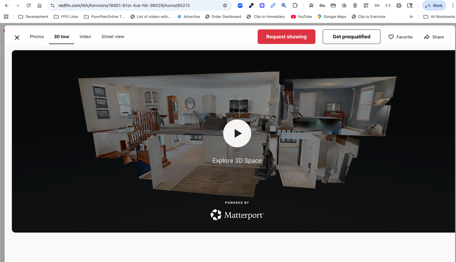Open the Work profile menu
Image resolution: width=456 pixels, height=262 pixels.
(x=434, y=5)
